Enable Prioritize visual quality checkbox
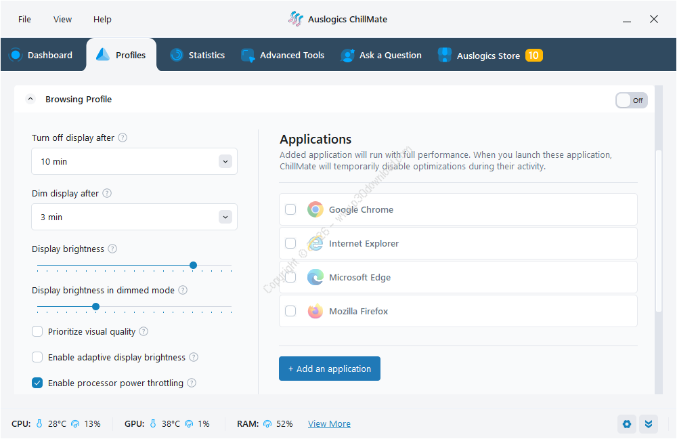Screen dimensions: 677x439 37,331
